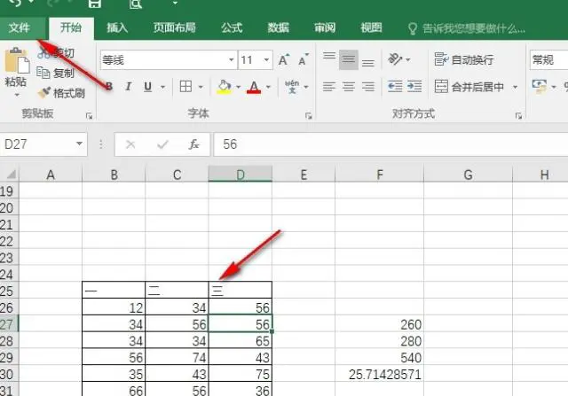Expand the Paste options arrow

pyautogui.click(x=17, y=96)
